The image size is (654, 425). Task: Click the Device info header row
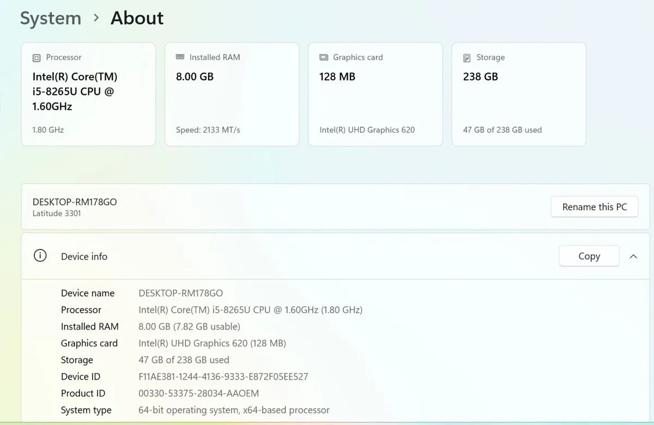point(336,256)
